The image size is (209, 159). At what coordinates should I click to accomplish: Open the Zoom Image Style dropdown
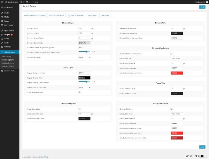coord(84,58)
